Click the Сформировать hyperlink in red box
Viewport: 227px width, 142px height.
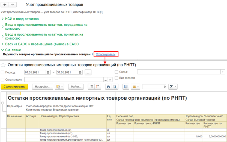106,55
